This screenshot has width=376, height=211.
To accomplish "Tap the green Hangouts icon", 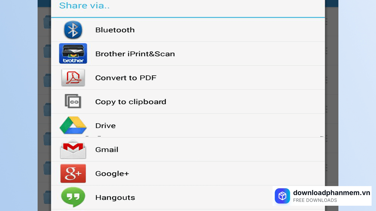I will [x=73, y=197].
